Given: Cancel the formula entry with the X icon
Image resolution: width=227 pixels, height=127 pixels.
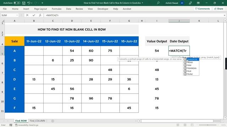Looking at the screenshot, I should pyautogui.click(x=27, y=15).
